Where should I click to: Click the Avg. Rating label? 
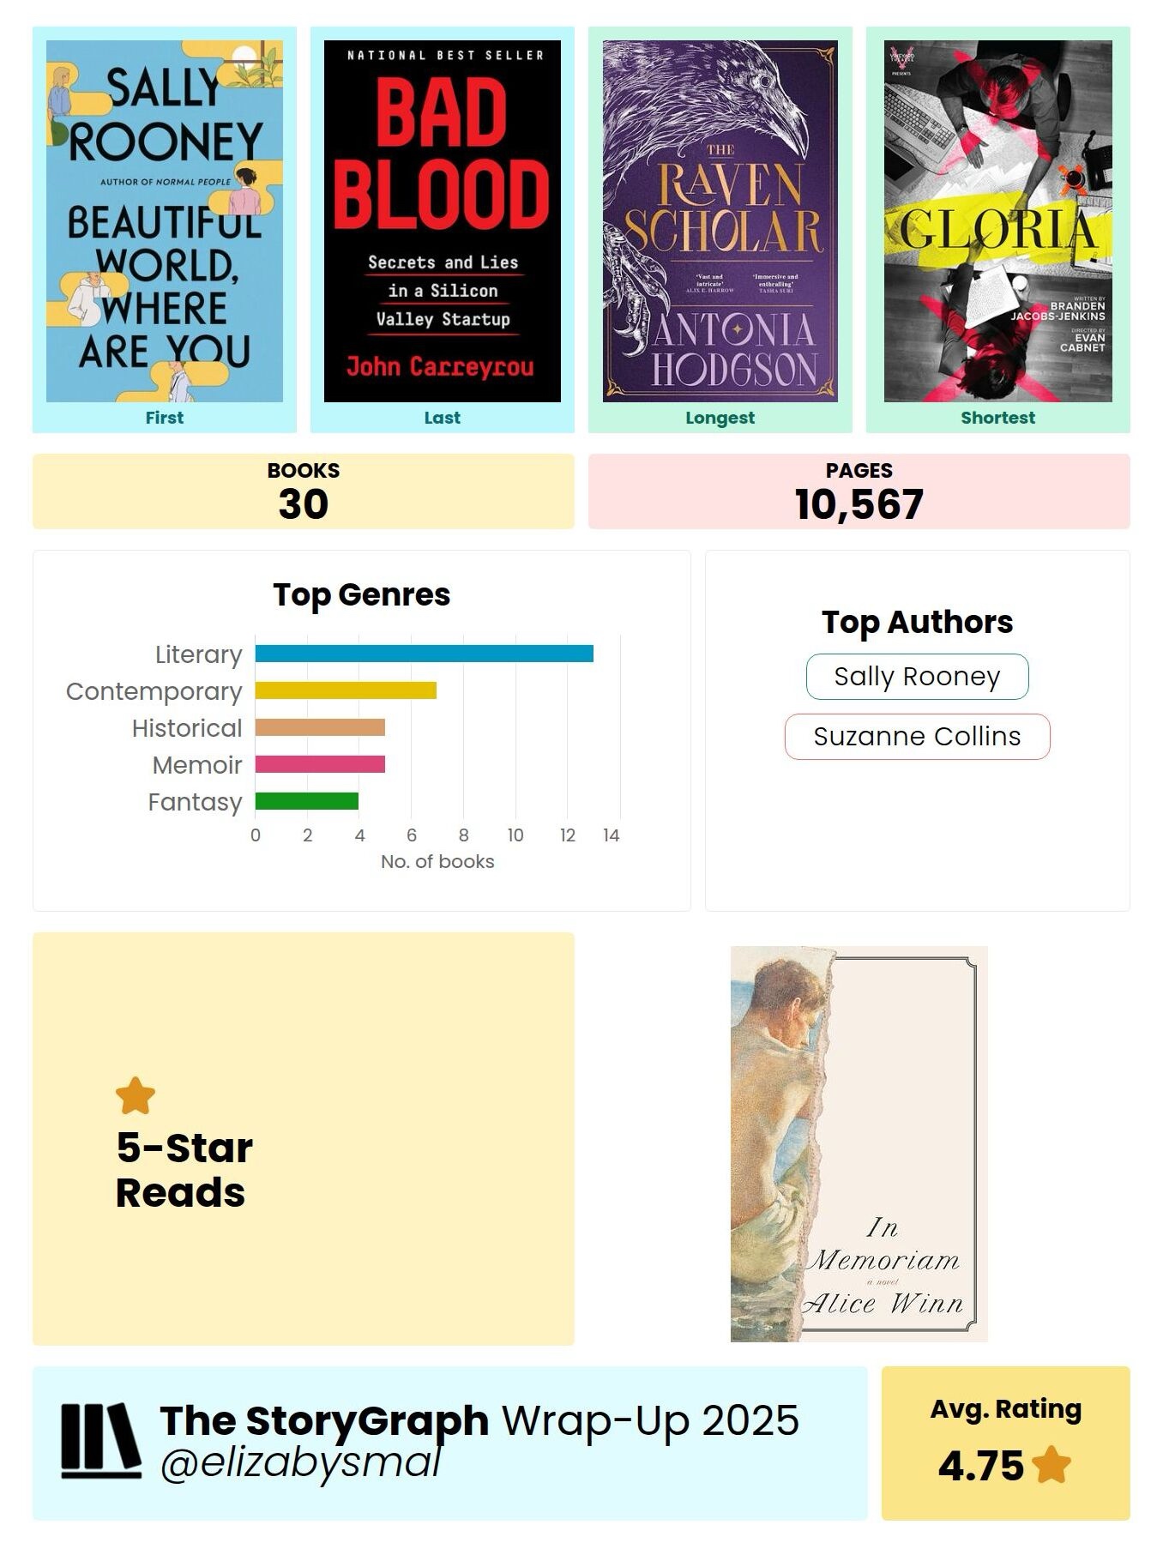pos(1005,1409)
